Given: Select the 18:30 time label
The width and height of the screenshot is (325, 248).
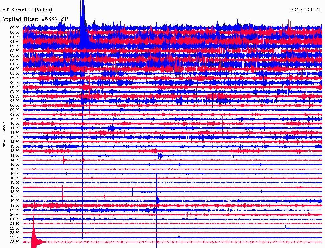Looking at the screenshot, I should click(x=15, y=196).
